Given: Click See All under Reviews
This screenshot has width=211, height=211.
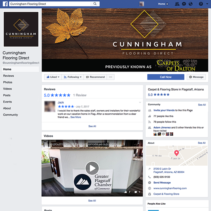Looking at the screenshot, I should pos(92,126).
